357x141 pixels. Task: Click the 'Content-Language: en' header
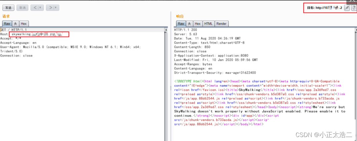coord(193,69)
